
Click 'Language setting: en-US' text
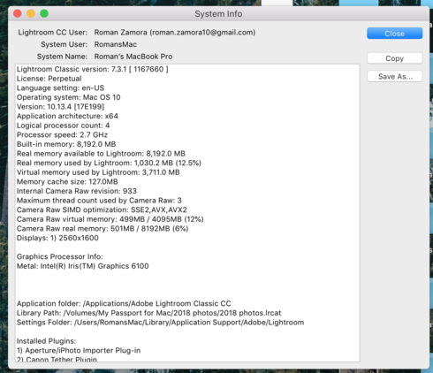coord(60,88)
